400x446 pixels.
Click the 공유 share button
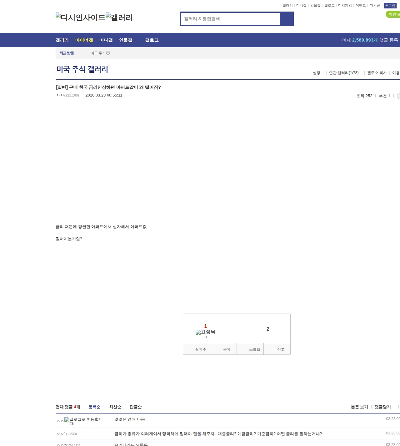[223, 349]
